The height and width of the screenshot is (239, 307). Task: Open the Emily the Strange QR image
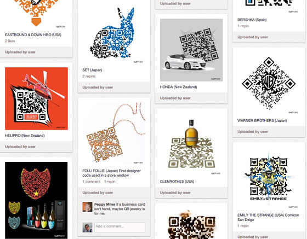(x=269, y=178)
